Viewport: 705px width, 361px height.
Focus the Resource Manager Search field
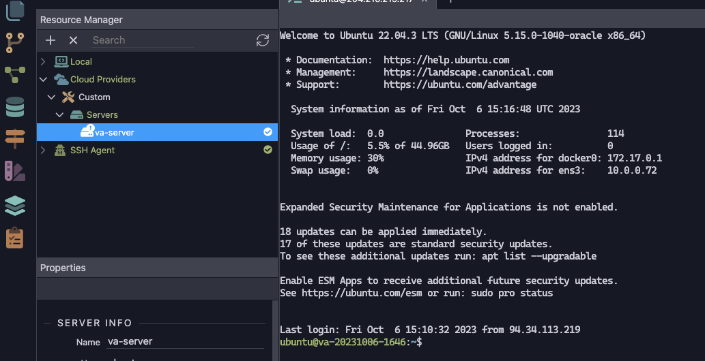point(143,40)
